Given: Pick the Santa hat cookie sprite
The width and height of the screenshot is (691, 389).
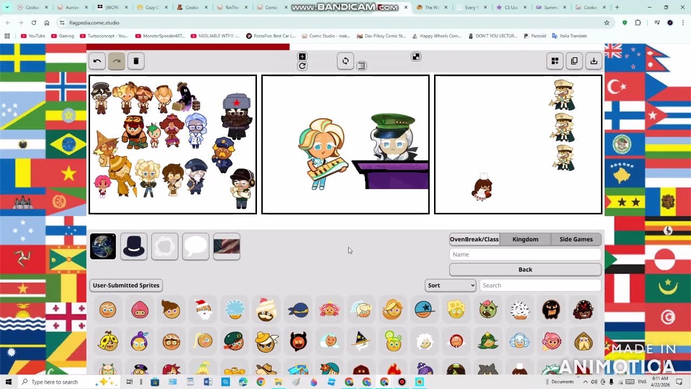Looking at the screenshot, I should point(203,310).
